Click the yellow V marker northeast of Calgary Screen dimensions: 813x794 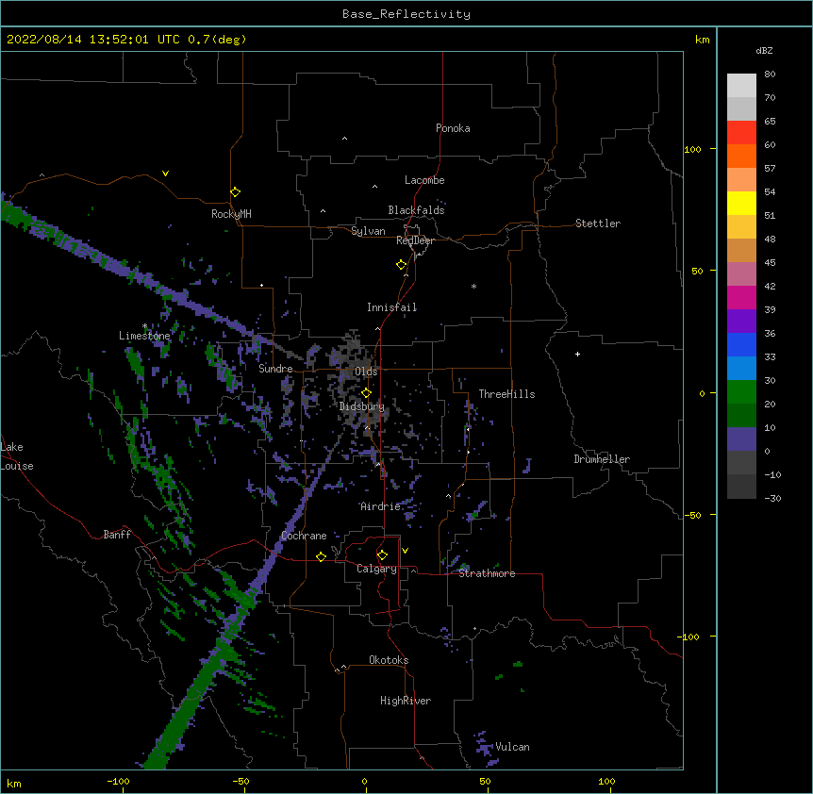click(x=405, y=551)
